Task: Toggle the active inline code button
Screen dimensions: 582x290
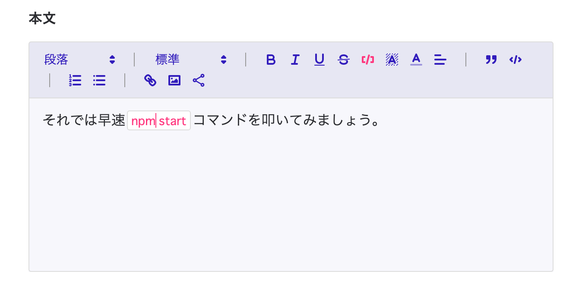Action: (368, 60)
